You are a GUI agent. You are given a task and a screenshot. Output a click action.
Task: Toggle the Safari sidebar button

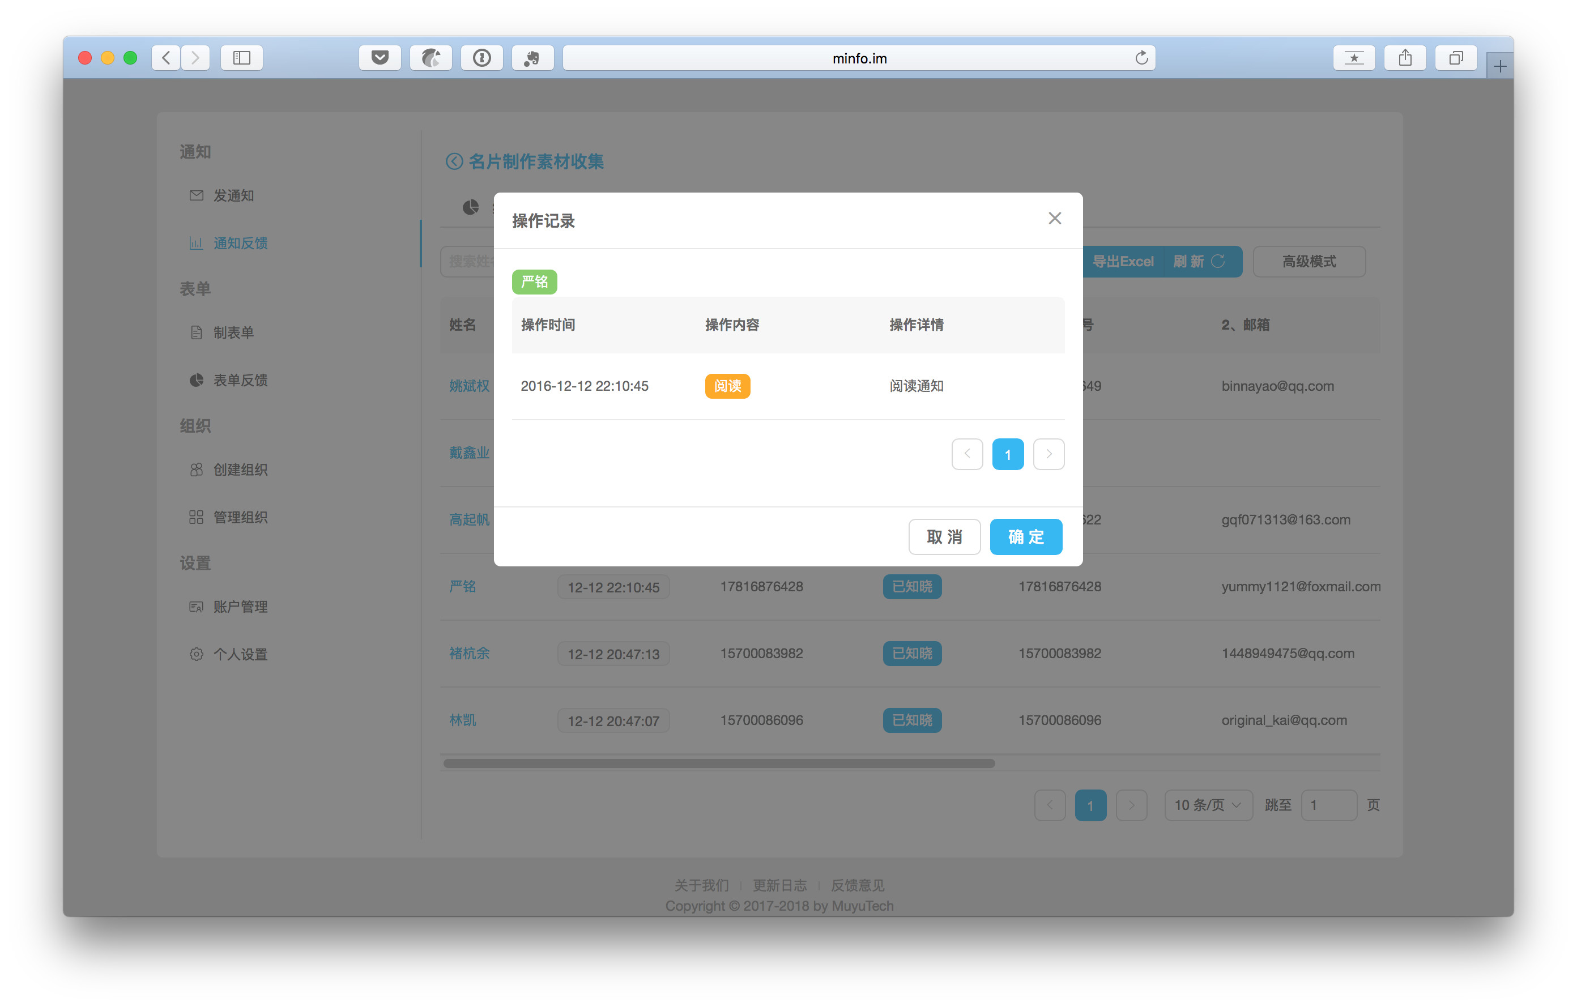click(x=242, y=58)
